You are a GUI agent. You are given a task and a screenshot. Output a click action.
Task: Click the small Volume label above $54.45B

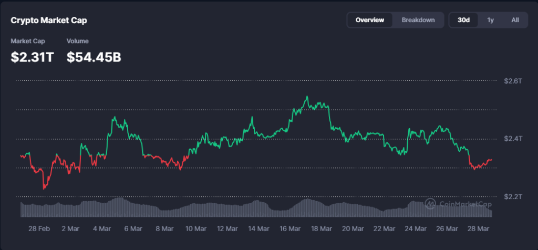tap(77, 41)
